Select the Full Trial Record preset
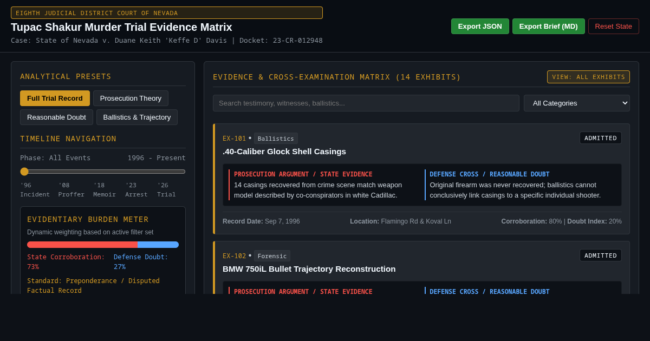This screenshot has width=650, height=341. click(55, 98)
